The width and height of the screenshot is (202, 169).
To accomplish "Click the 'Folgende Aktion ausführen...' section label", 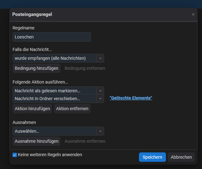I will click(x=40, y=82).
